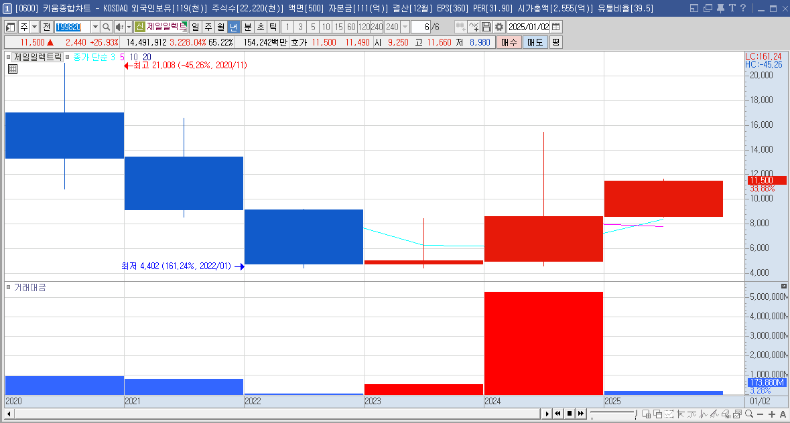Click the date field 2025/01/02
The width and height of the screenshot is (790, 423).
pos(529,27)
